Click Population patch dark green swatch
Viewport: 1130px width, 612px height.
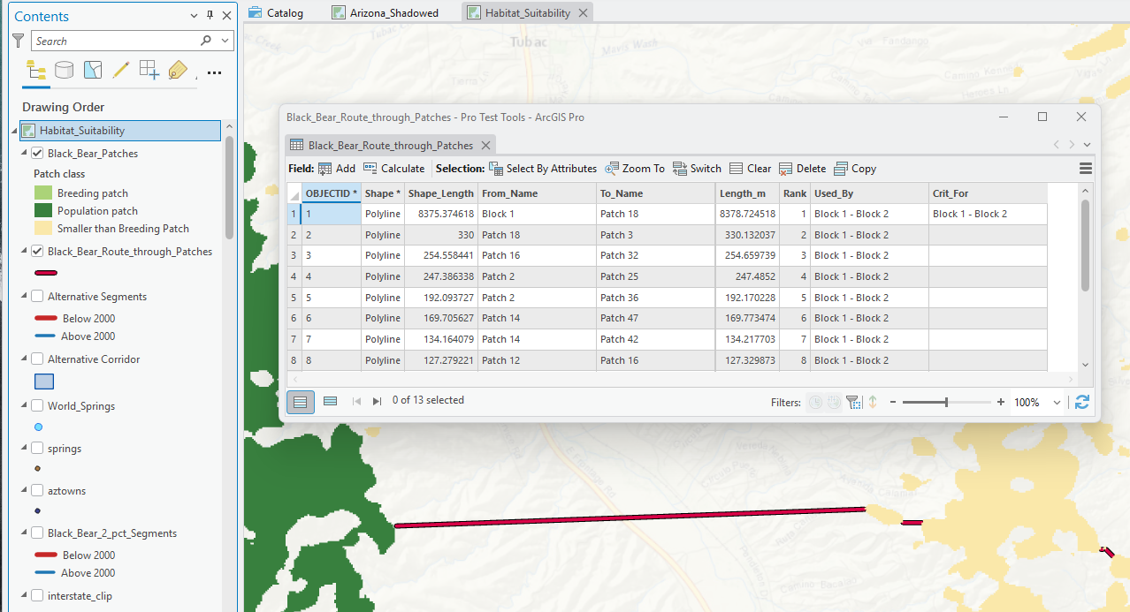coord(43,210)
